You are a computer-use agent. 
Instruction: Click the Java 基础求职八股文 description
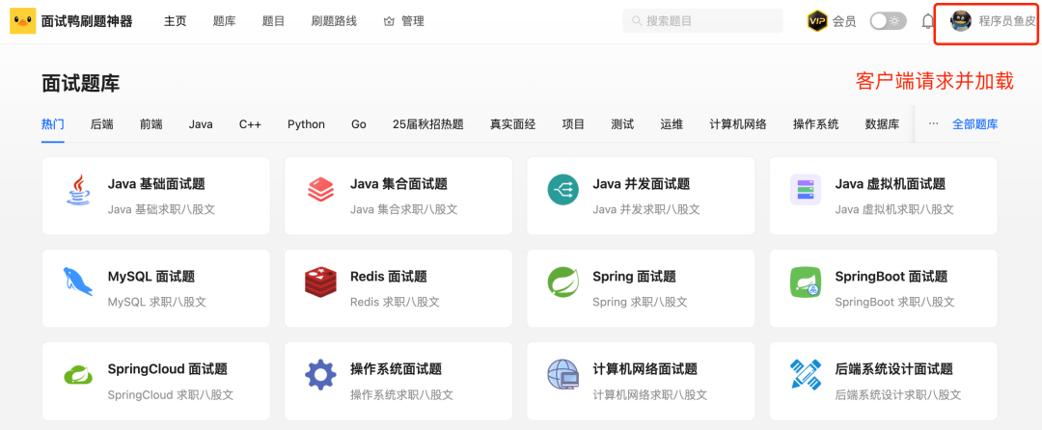[161, 209]
